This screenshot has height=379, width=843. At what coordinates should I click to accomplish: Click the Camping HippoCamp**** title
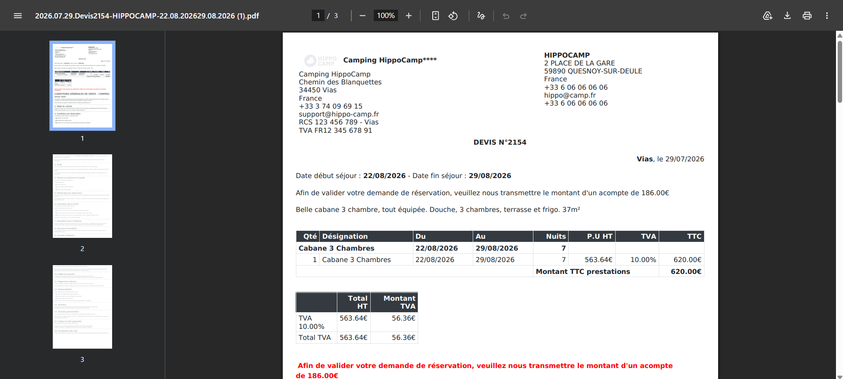[390, 60]
